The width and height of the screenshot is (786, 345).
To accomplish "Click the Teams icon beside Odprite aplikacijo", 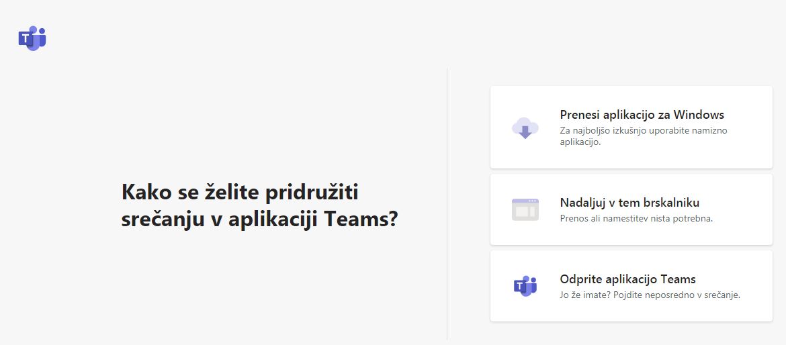I will tap(525, 286).
